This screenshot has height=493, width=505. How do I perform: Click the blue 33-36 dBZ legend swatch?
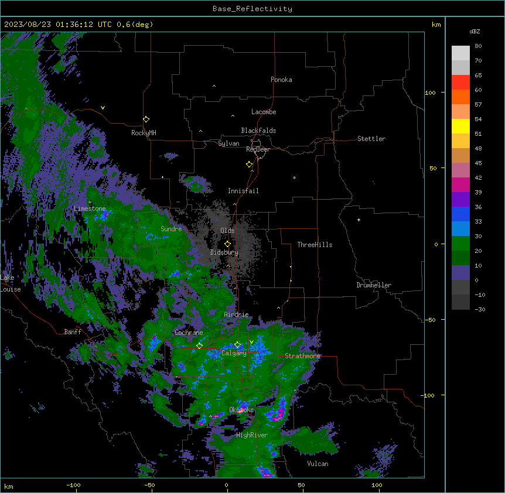460,214
